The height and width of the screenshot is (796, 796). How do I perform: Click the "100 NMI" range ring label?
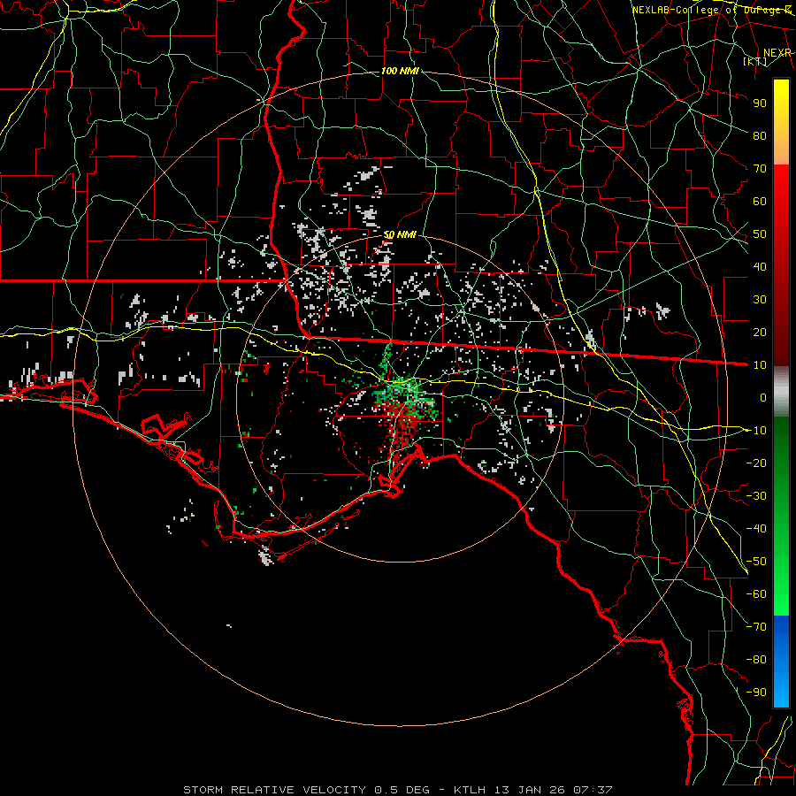point(400,71)
